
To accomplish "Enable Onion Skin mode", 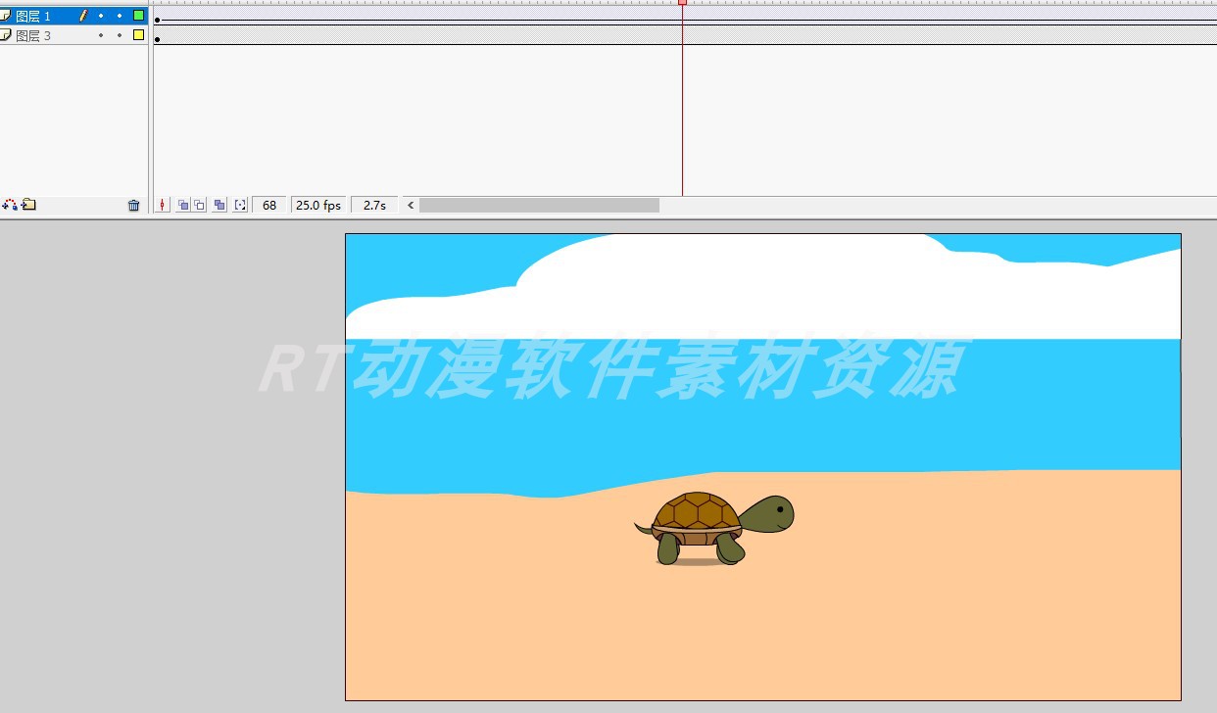I will click(x=183, y=205).
